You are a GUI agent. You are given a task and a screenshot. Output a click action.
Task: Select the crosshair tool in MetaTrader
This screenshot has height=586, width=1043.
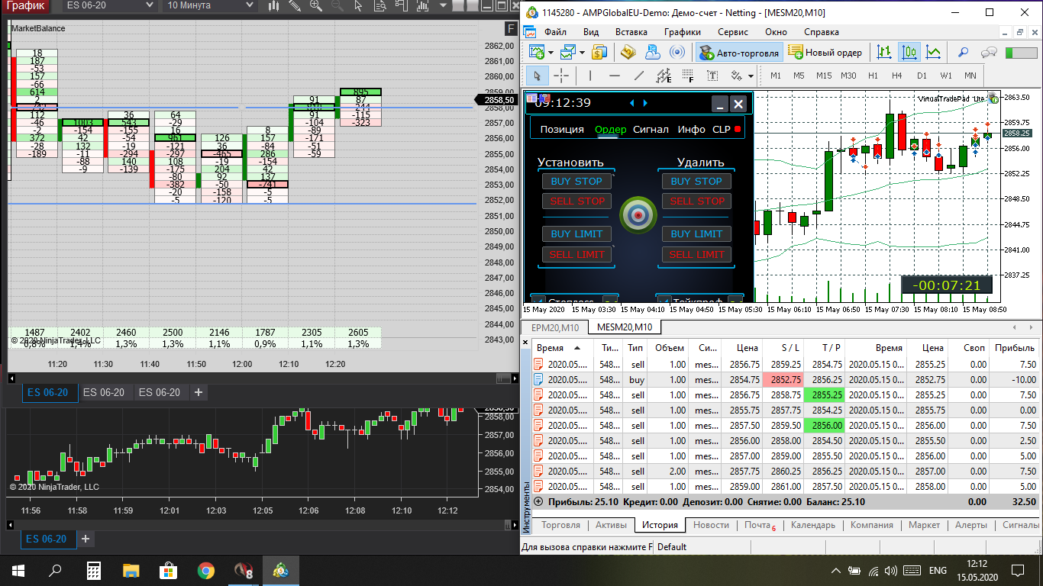coord(561,76)
